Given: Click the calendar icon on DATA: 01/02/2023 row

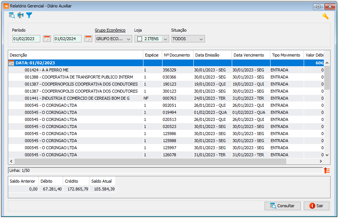Looking at the screenshot, I should (x=11, y=63).
